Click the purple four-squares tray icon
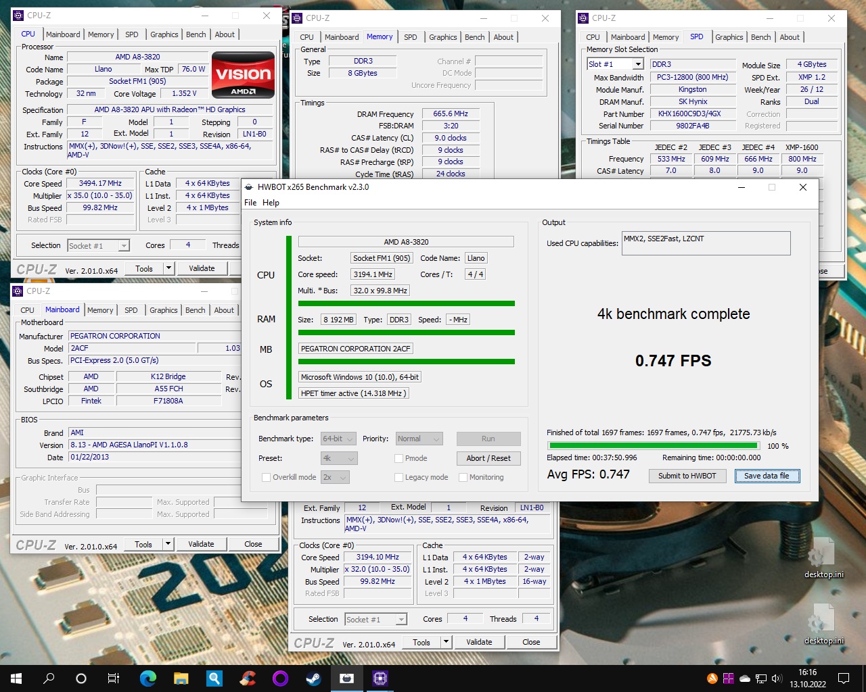 [729, 678]
